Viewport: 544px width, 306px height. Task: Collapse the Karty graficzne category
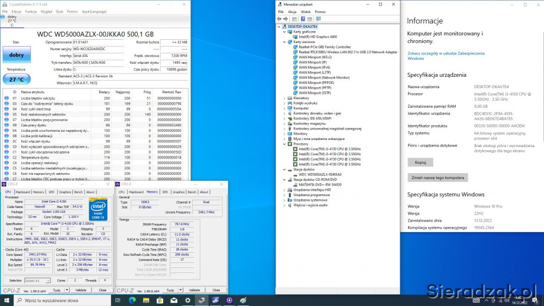[285, 32]
